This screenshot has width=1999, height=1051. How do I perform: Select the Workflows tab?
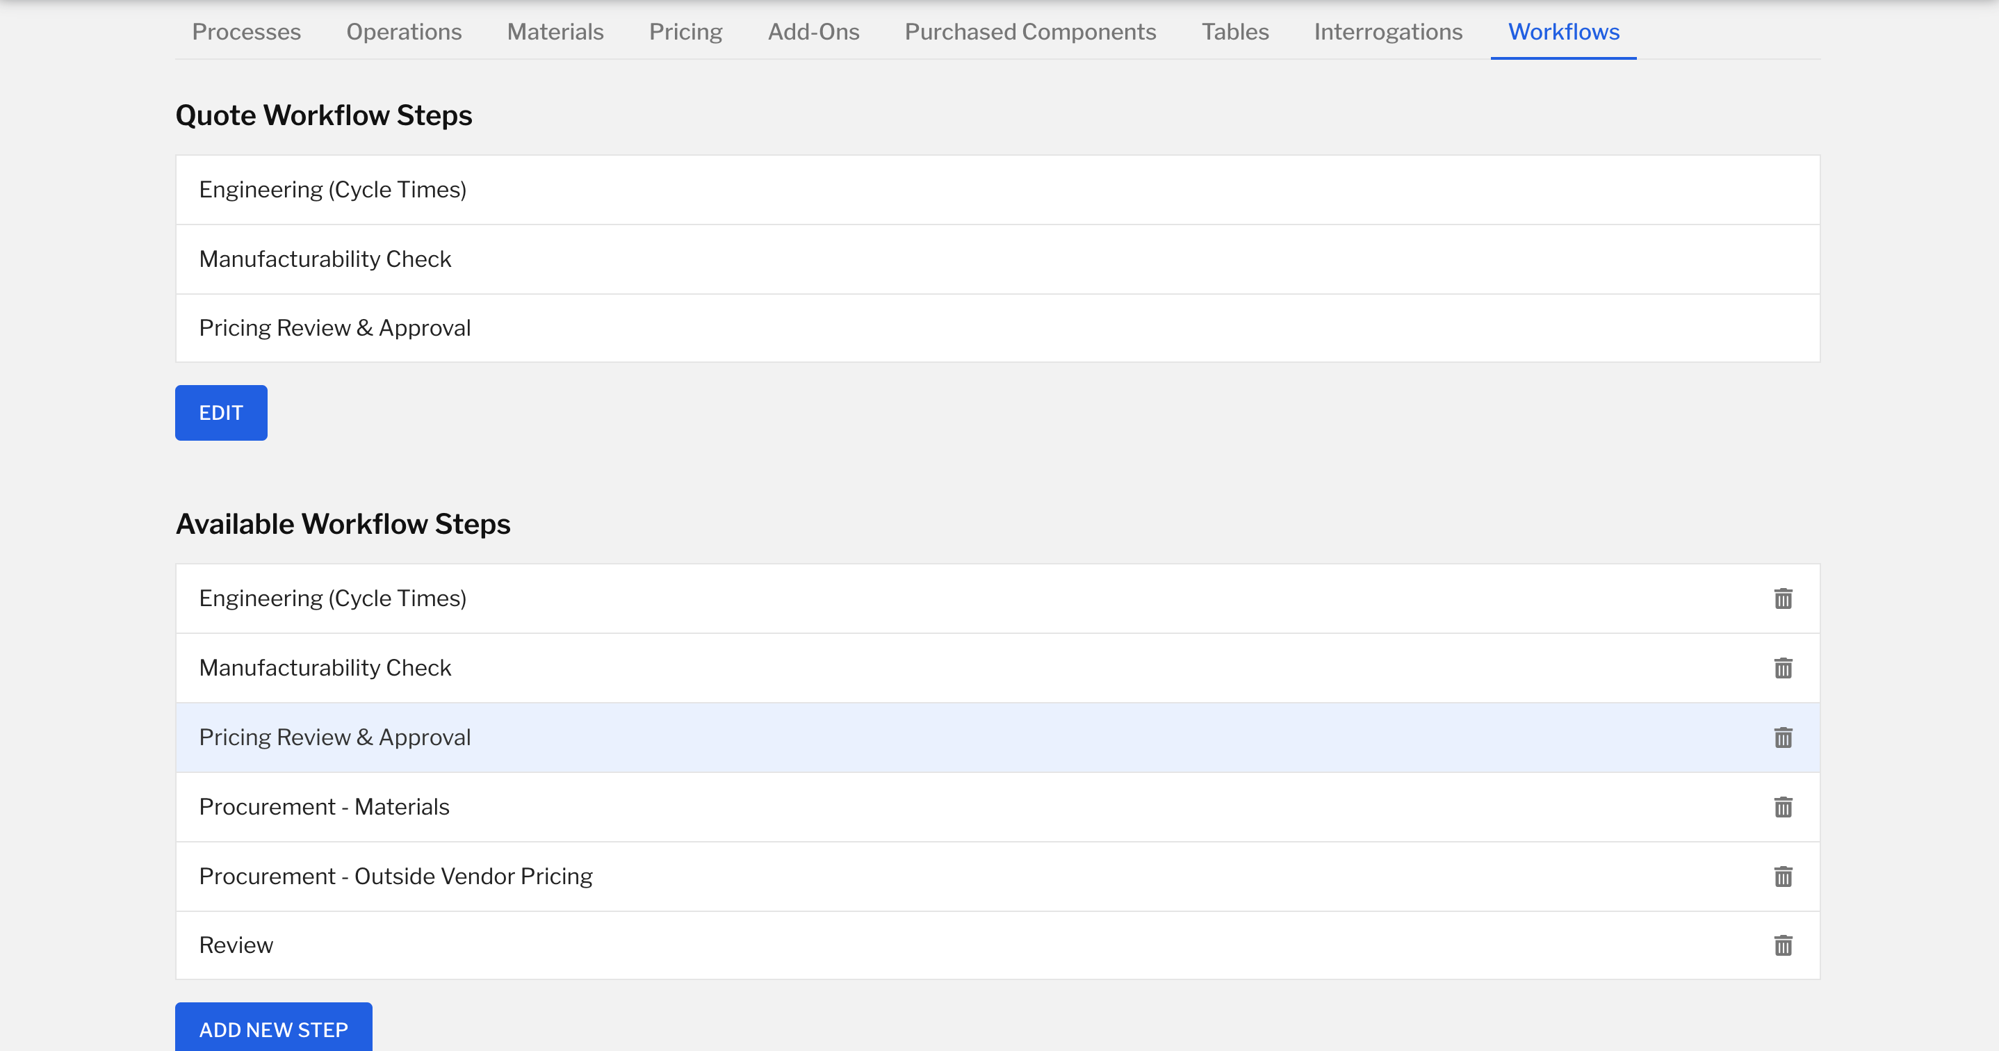(x=1562, y=32)
